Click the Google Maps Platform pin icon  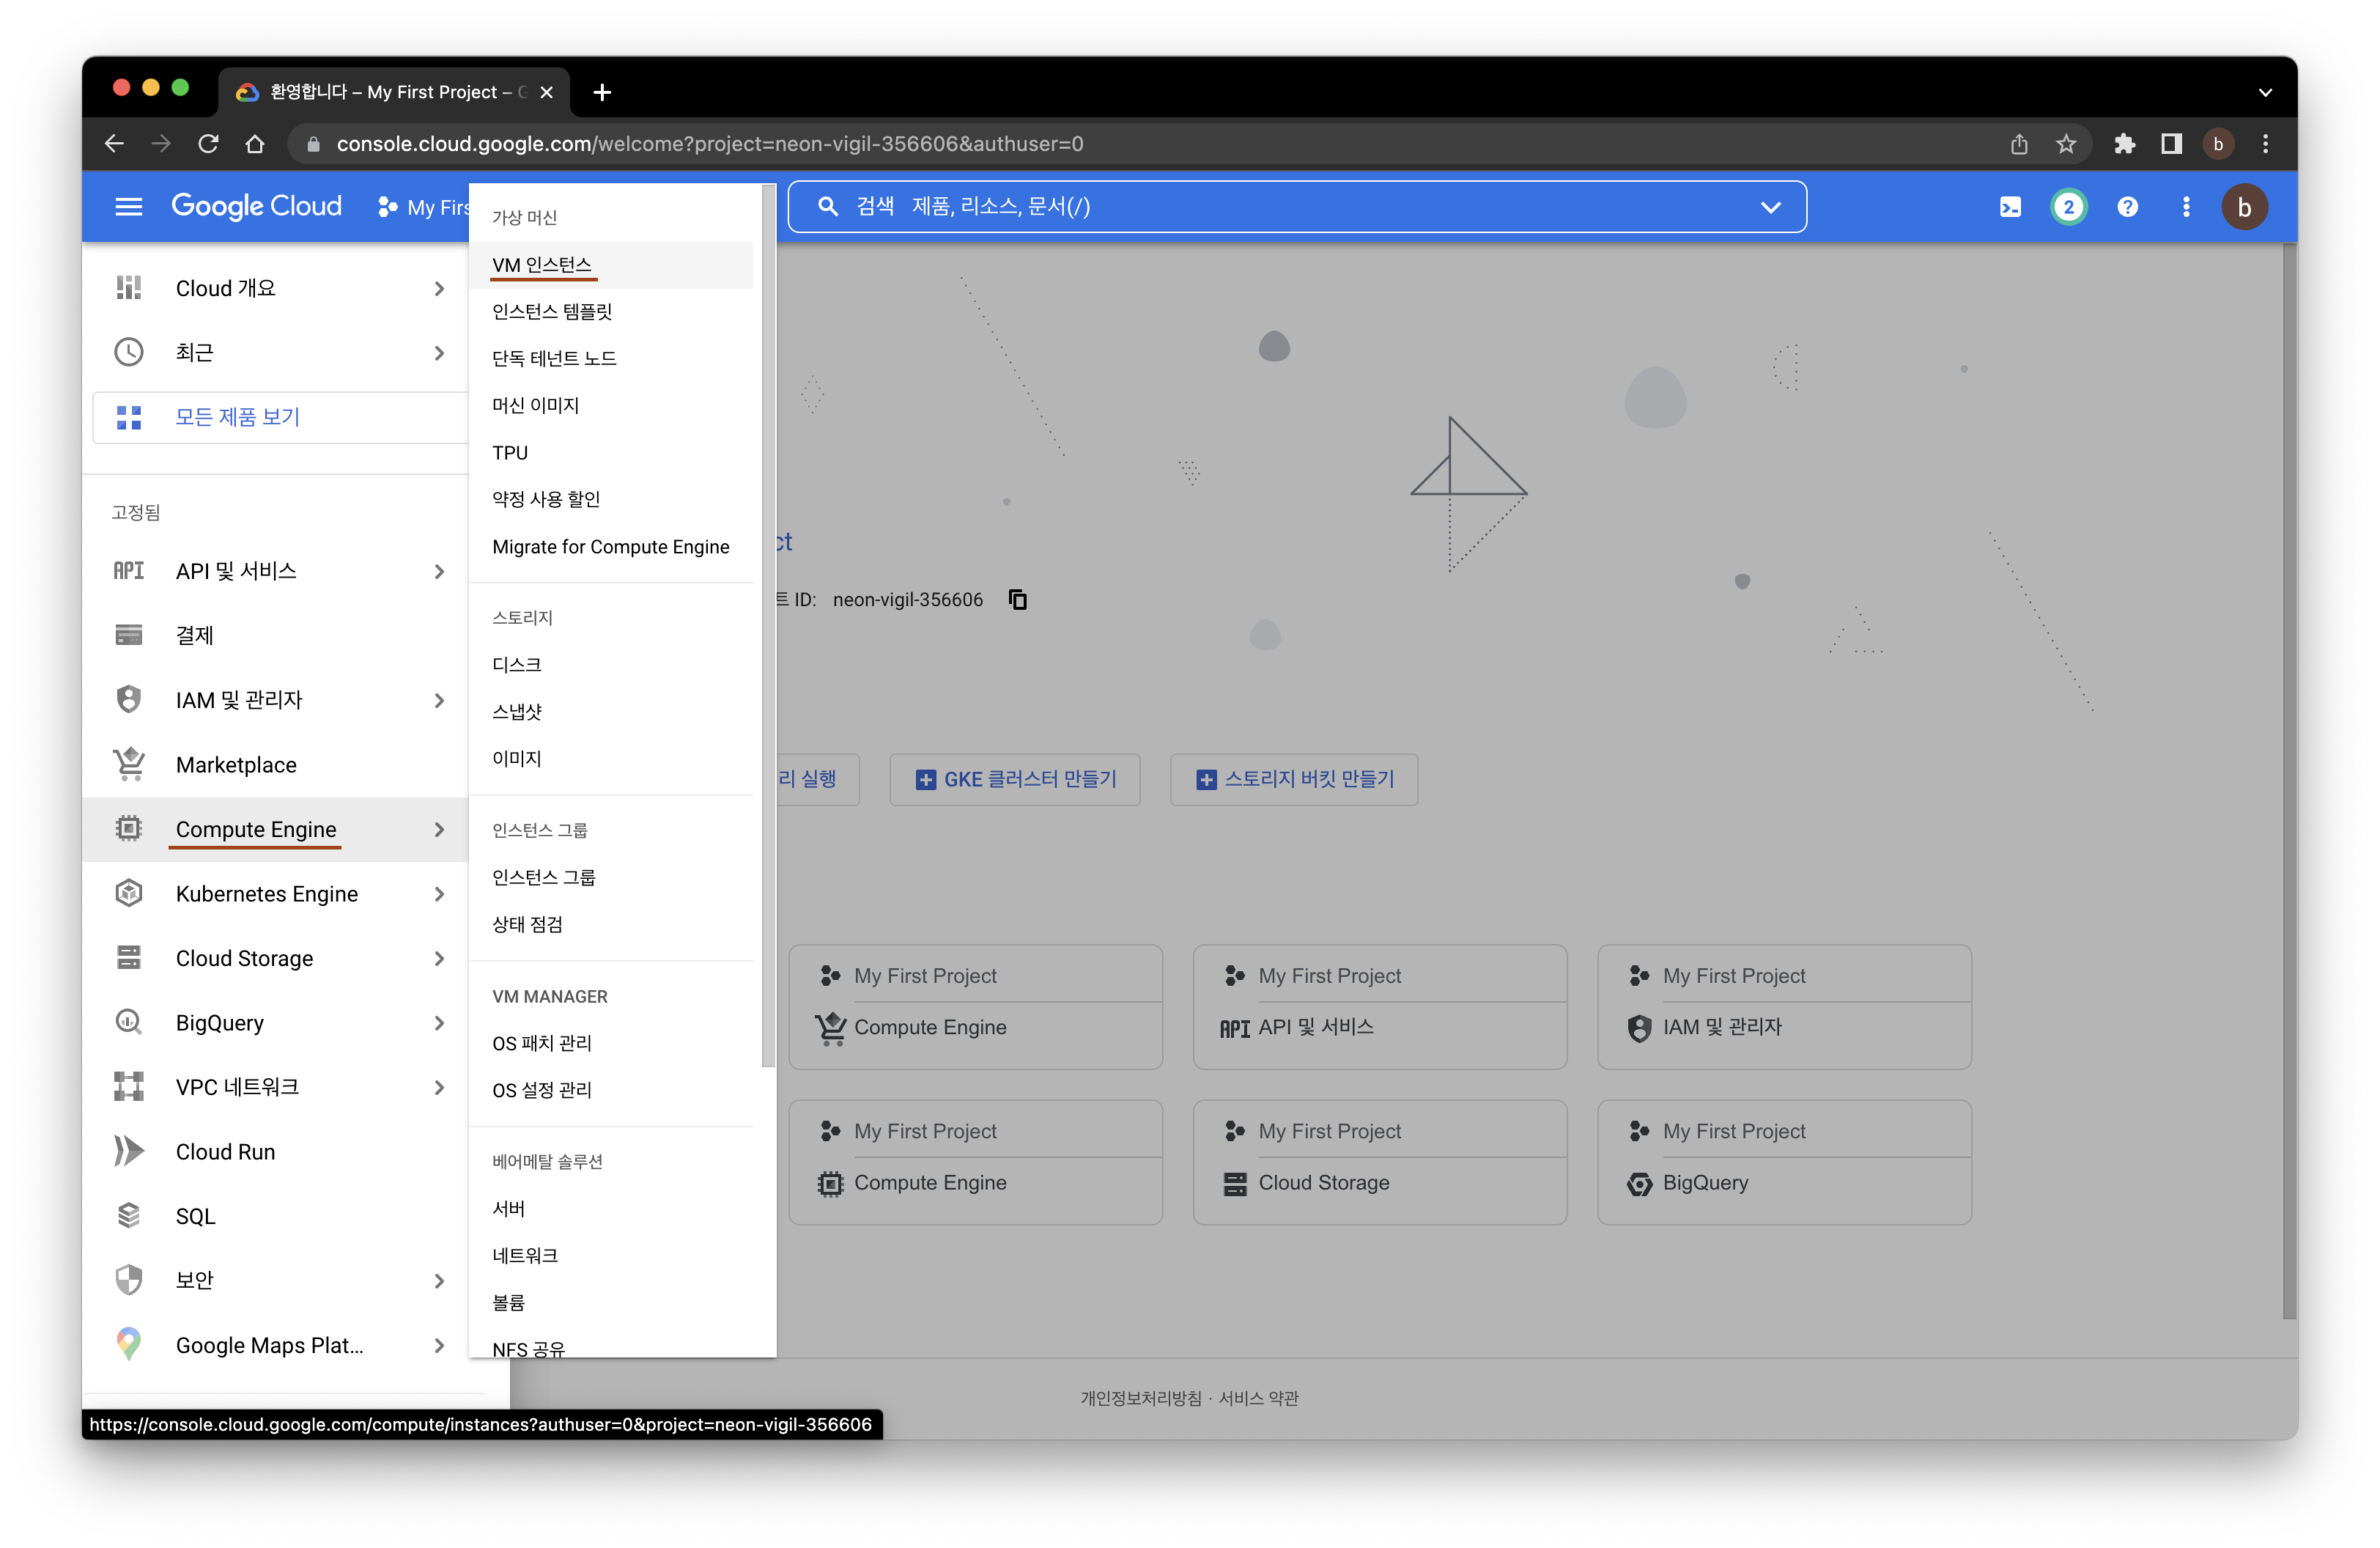[129, 1344]
